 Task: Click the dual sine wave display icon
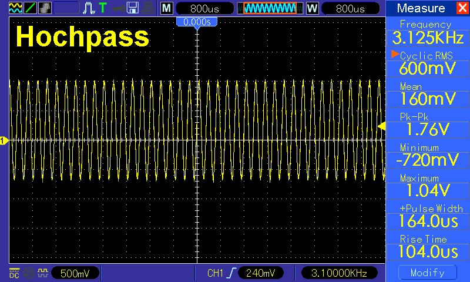pyautogui.click(x=16, y=8)
